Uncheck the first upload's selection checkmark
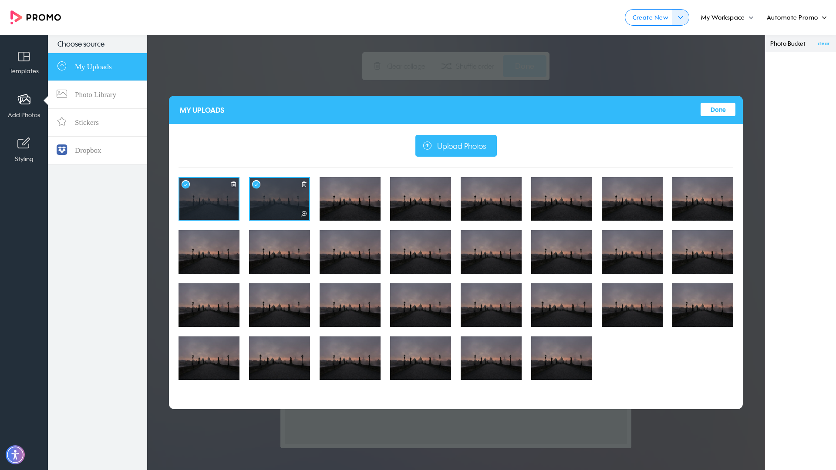Screen dimensions: 836x470 pyautogui.click(x=186, y=185)
